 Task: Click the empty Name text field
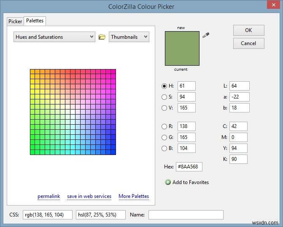pos(186,215)
